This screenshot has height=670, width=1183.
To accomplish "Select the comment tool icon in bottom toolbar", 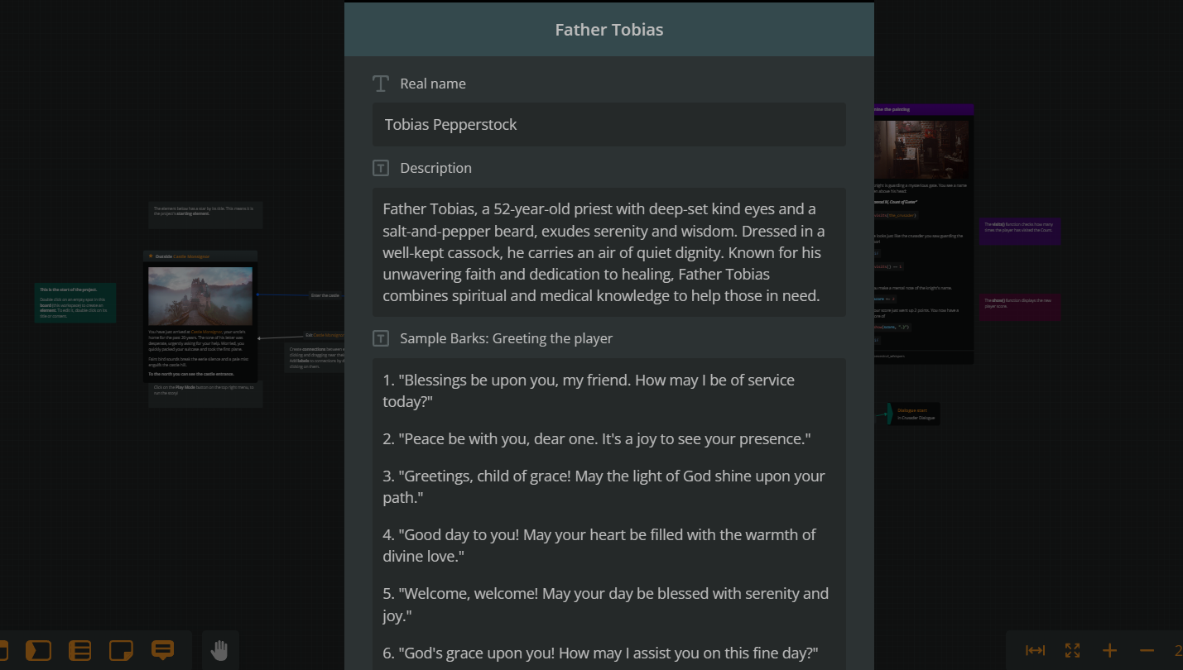I will [162, 650].
